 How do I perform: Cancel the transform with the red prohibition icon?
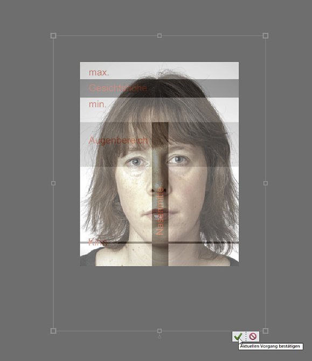click(x=253, y=336)
